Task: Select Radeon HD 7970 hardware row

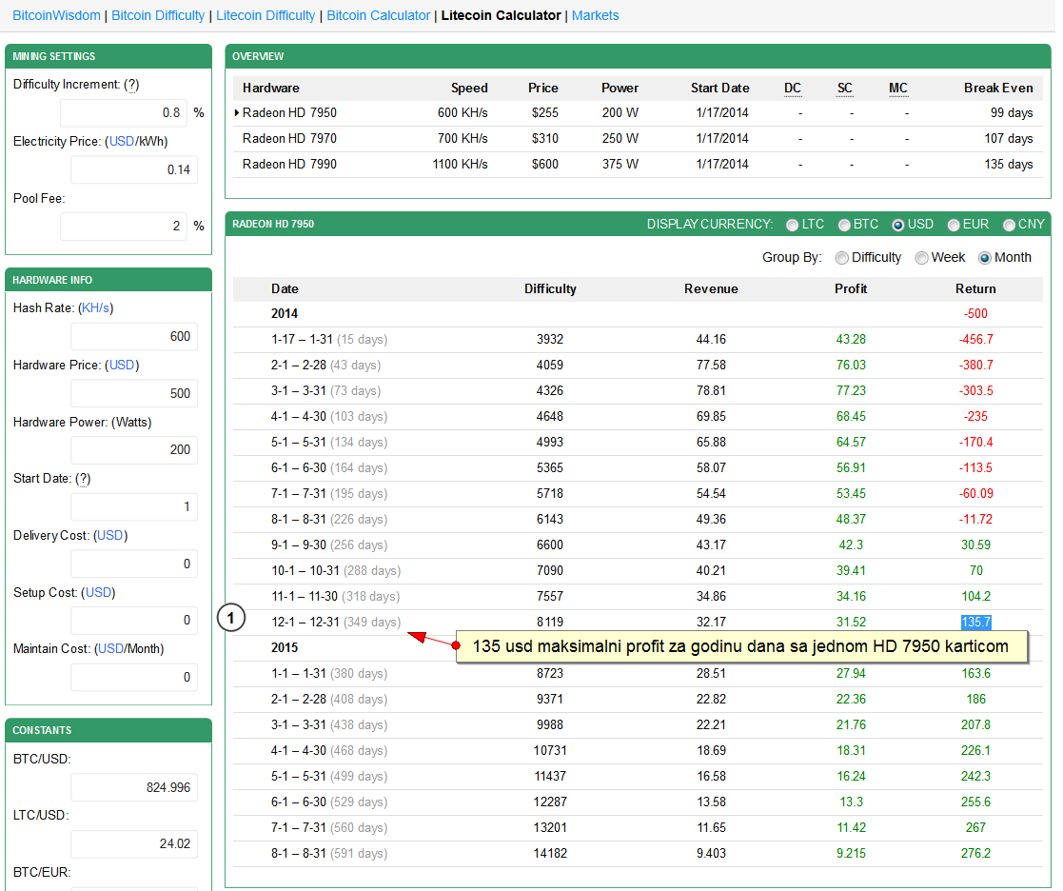Action: click(289, 138)
